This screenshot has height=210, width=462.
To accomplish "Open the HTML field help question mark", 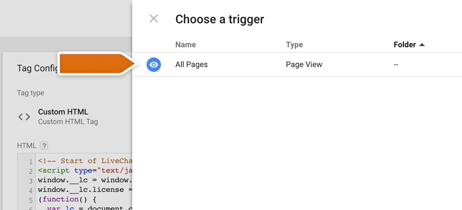I will 43,146.
